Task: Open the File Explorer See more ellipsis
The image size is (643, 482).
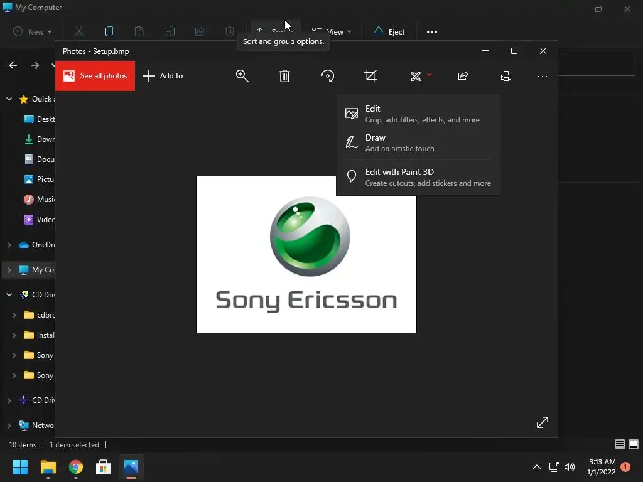Action: (x=432, y=31)
